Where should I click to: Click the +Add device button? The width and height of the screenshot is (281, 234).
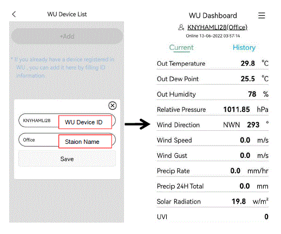point(67,36)
